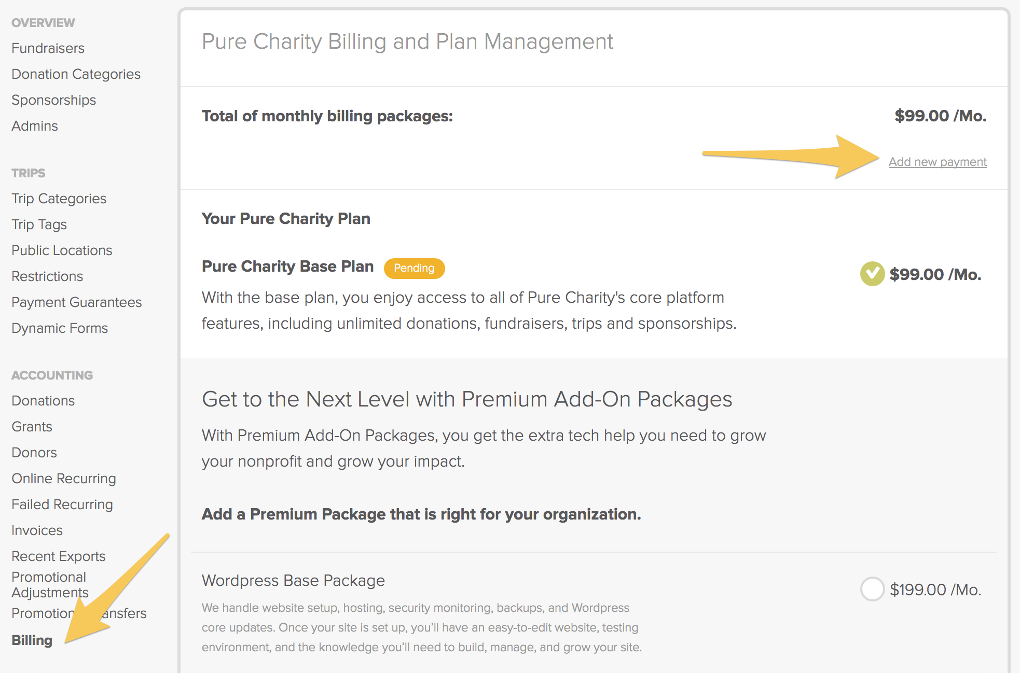Navigate to Admins
This screenshot has width=1020, height=673.
click(35, 126)
